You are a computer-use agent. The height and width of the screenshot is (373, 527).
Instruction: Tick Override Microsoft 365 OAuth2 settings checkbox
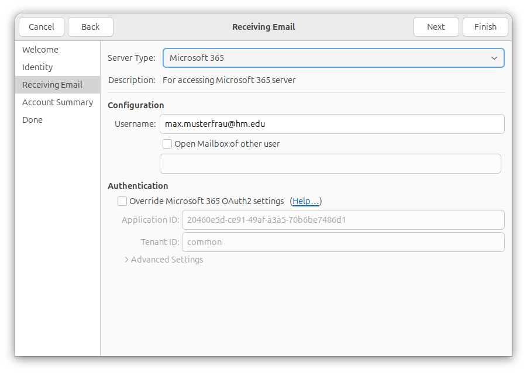click(x=122, y=201)
